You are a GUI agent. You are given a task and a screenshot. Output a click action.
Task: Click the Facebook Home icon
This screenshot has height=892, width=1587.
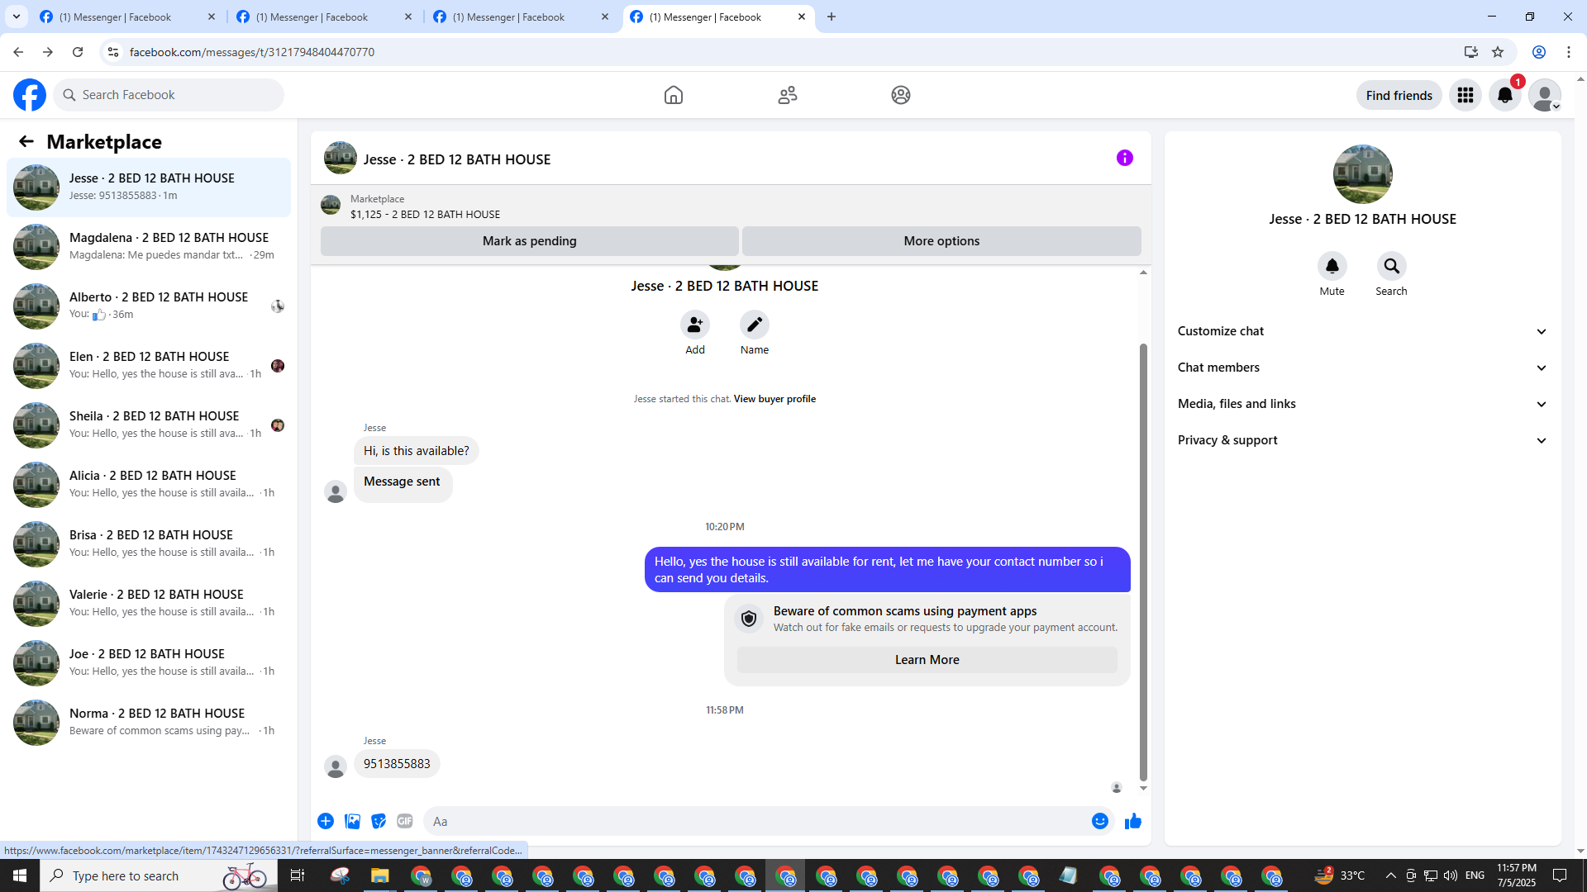(x=673, y=95)
